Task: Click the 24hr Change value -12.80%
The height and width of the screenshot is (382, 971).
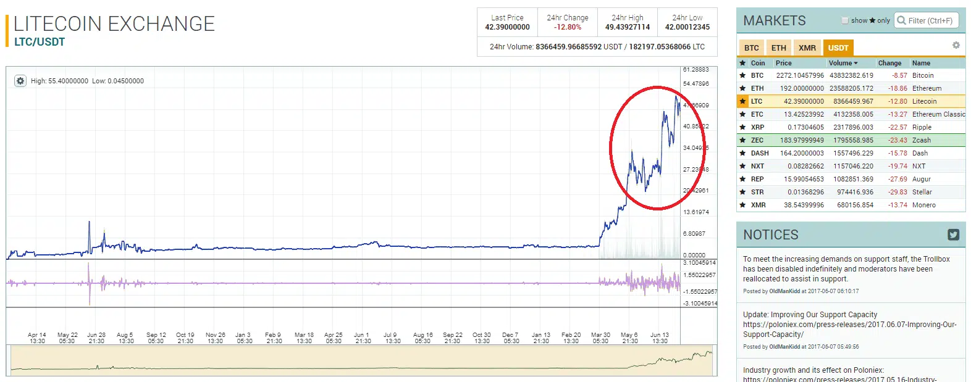Action: (x=567, y=27)
